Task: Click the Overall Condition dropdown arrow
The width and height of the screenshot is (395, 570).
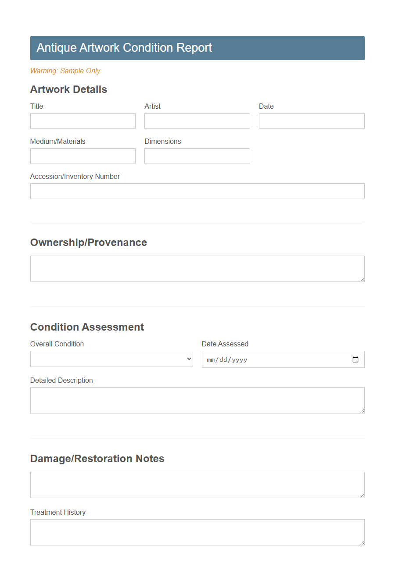Action: (x=189, y=359)
